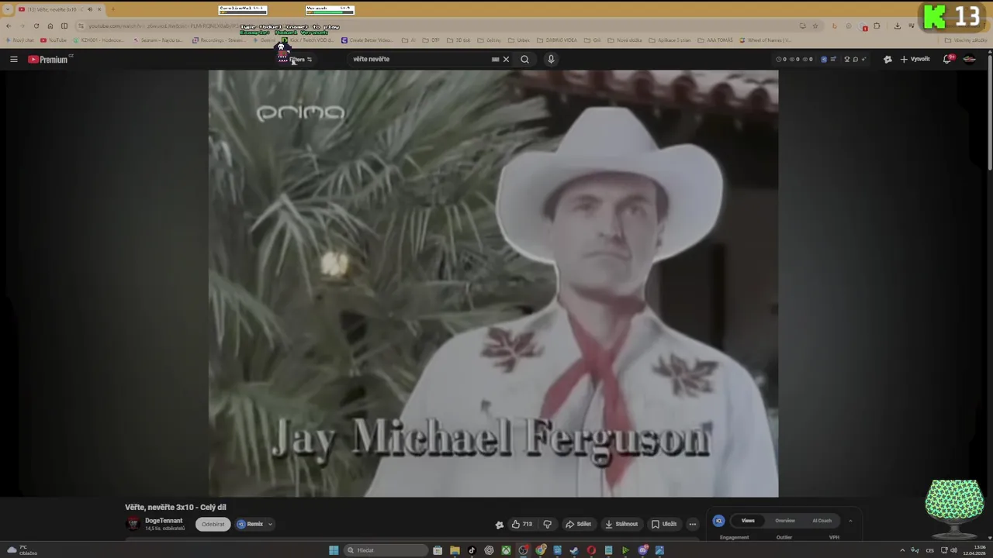Image resolution: width=993 pixels, height=558 pixels.
Task: Mute the Věřte nevěřte tab audio
Action: click(90, 9)
